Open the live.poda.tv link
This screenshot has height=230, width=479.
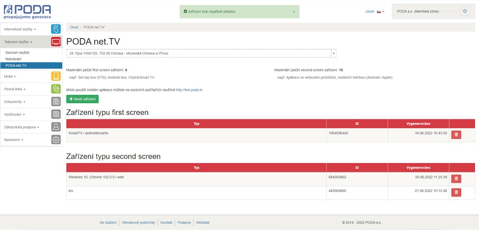tap(189, 90)
